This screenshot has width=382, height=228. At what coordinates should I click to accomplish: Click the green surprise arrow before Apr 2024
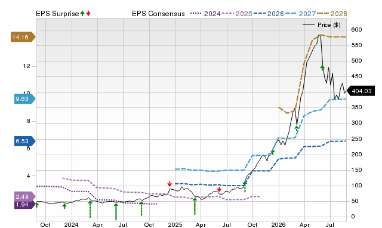(x=90, y=209)
